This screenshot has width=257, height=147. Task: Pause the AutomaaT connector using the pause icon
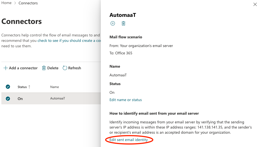[x=113, y=23]
